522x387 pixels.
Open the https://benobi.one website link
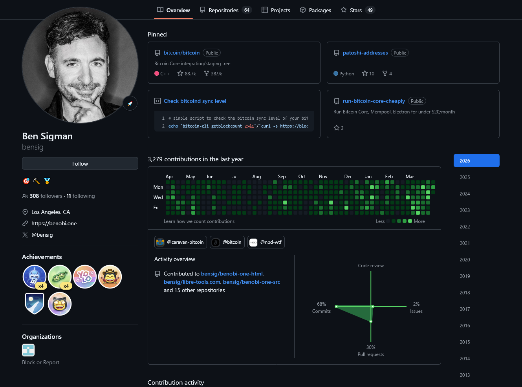54,223
